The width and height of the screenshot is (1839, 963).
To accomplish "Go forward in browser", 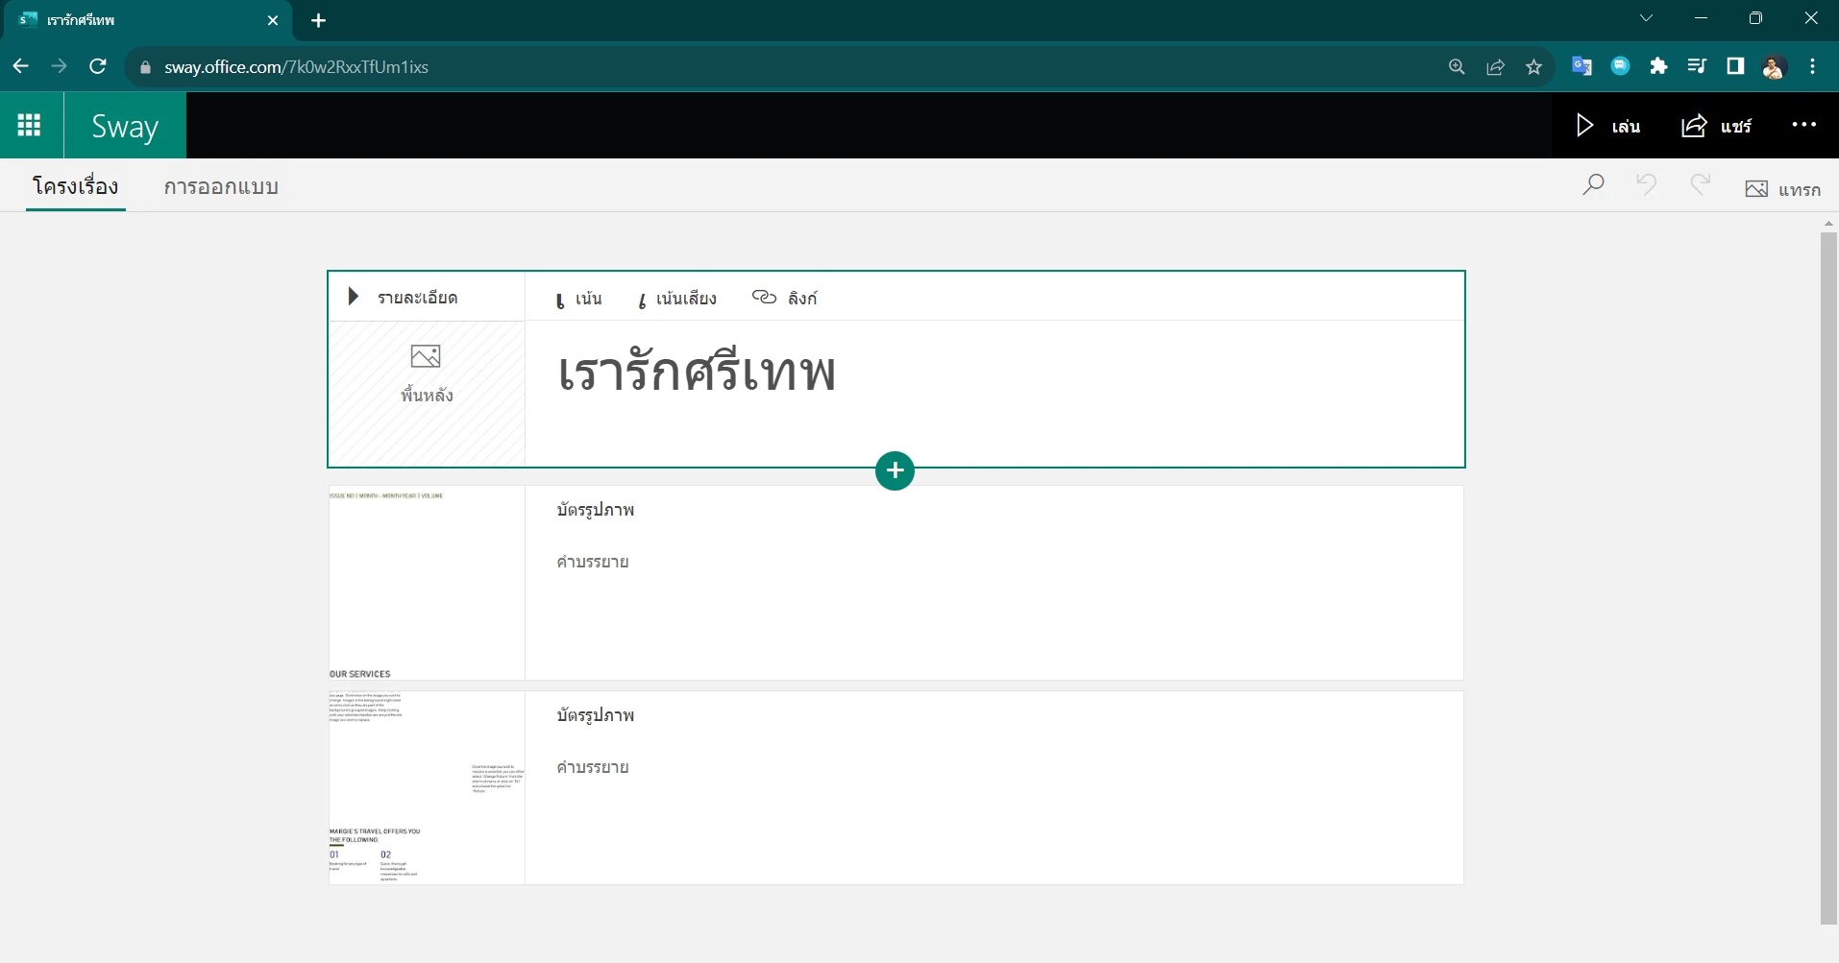I will pos(60,66).
